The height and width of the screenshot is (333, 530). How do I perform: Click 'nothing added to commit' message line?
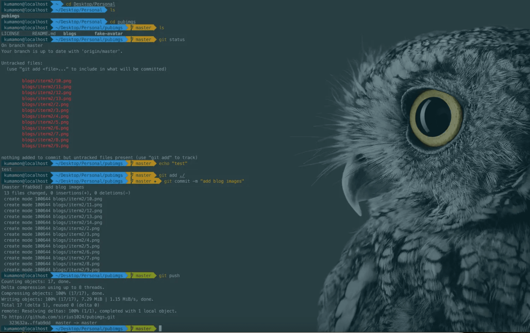(x=99, y=157)
